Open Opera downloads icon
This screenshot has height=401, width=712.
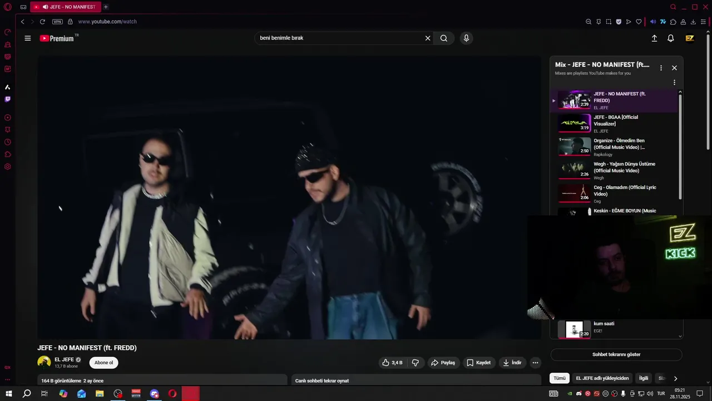click(693, 22)
